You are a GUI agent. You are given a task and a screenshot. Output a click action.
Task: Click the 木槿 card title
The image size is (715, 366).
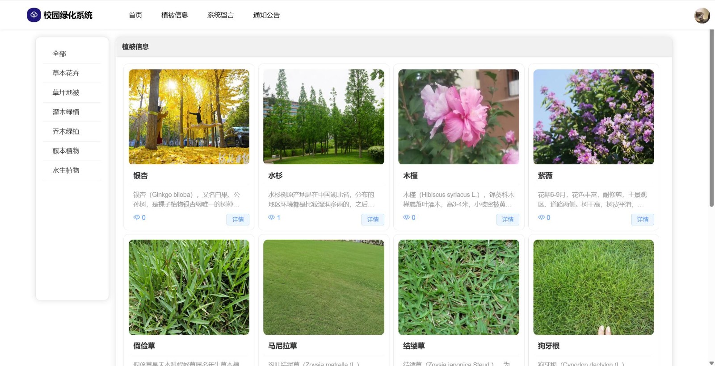pyautogui.click(x=410, y=176)
